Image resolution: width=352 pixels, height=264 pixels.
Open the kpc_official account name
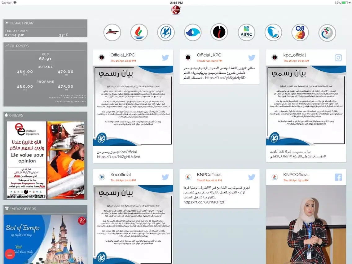point(295,55)
